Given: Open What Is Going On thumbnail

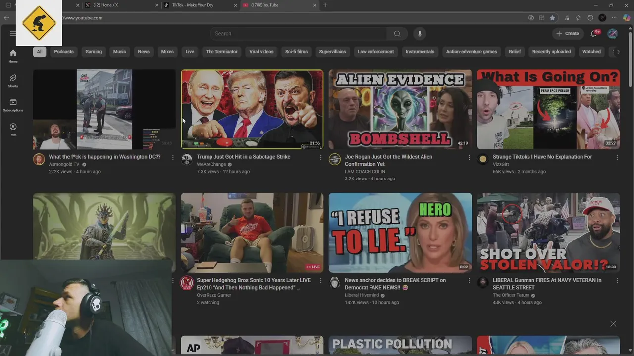Looking at the screenshot, I should (x=548, y=109).
